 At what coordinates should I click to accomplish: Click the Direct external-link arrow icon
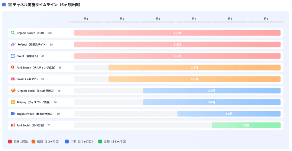click(13, 56)
